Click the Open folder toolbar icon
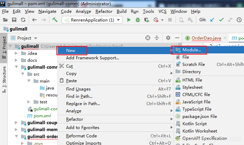This screenshot has width=244, height=145. coord(5,20)
